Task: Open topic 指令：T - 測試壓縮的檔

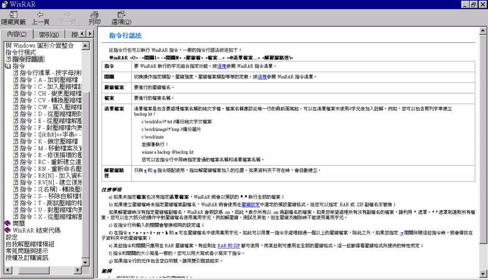Action: tap(51, 203)
